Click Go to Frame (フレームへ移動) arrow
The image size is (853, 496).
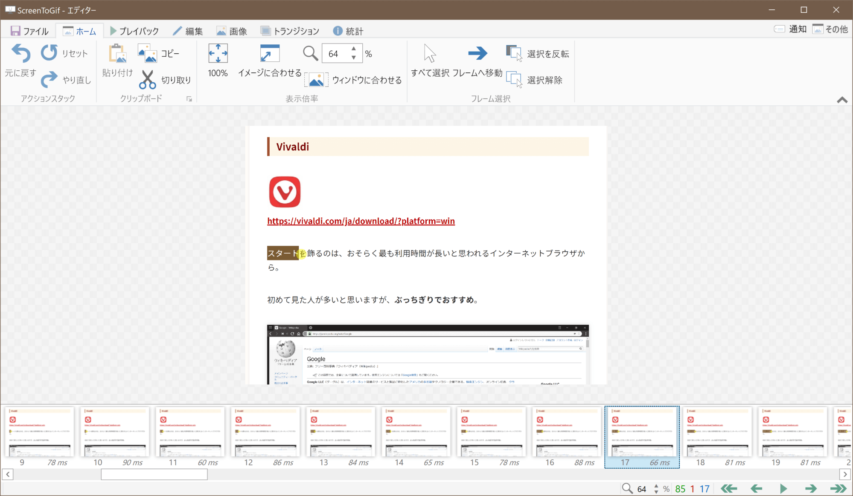click(x=477, y=61)
